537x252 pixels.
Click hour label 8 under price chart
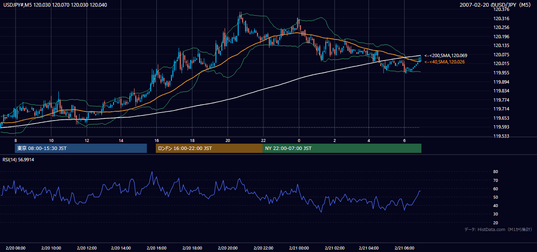(x=16, y=140)
